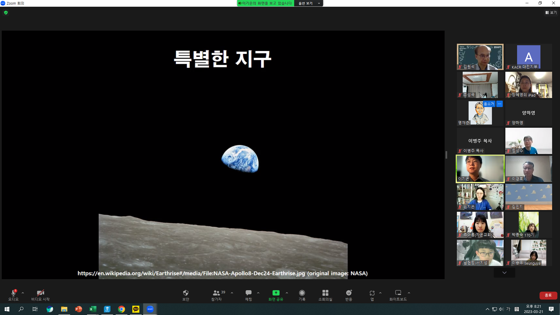560x315 pixels.
Task: Show hidden system tray icons
Action: tap(487, 309)
